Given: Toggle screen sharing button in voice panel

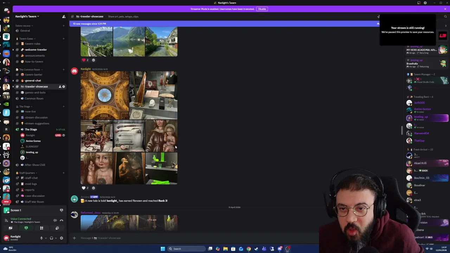Looking at the screenshot, I should tap(26, 228).
